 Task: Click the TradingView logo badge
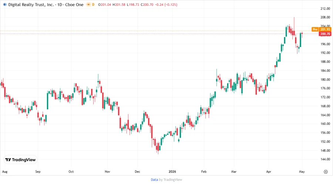(20, 160)
